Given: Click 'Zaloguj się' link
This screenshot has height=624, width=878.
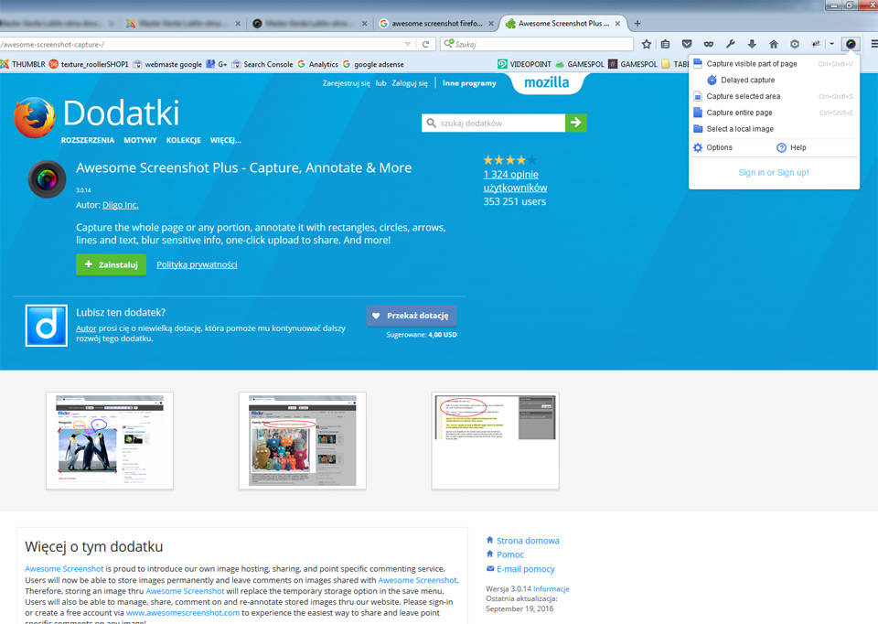Looking at the screenshot, I should click(x=410, y=83).
